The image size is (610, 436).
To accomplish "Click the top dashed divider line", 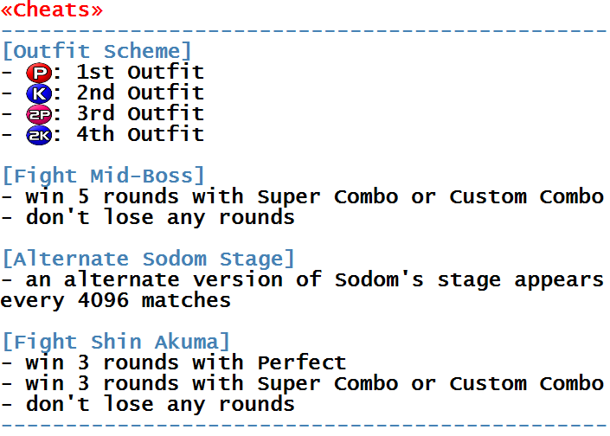I will (305, 30).
